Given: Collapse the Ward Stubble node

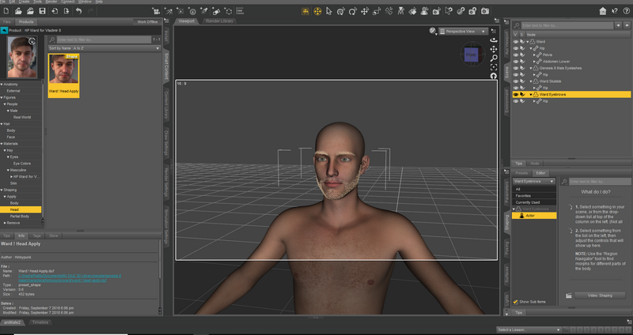Looking at the screenshot, I should [531, 81].
